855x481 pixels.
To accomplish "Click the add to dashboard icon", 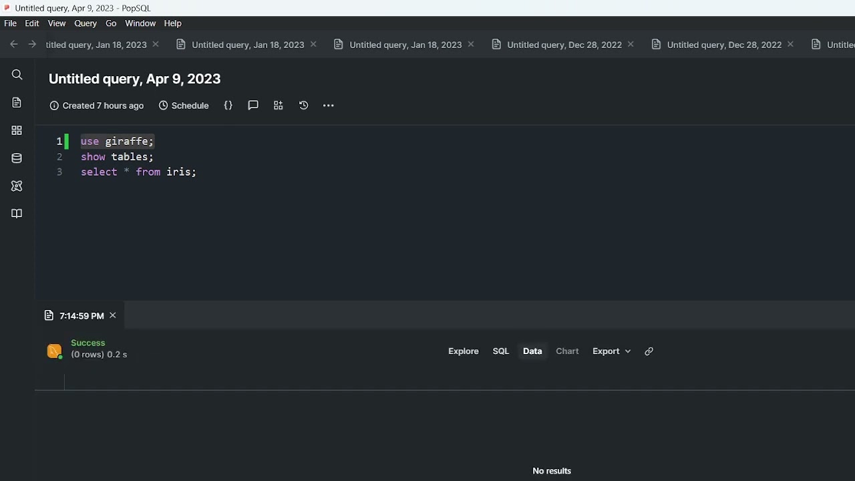I will pyautogui.click(x=279, y=106).
